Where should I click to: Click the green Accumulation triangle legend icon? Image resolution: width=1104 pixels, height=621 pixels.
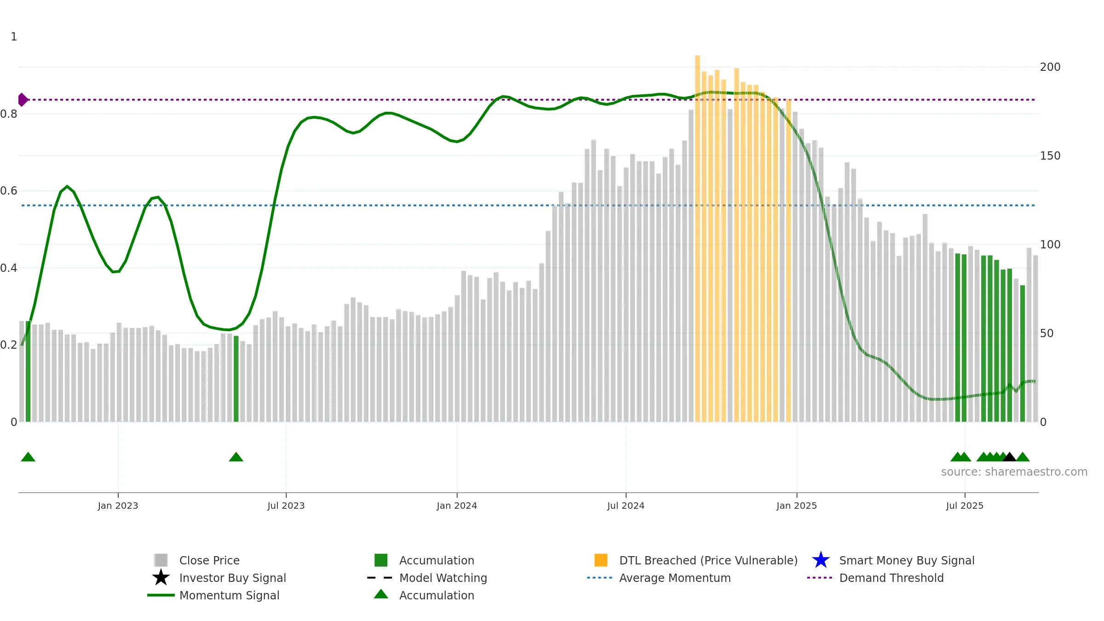(381, 594)
